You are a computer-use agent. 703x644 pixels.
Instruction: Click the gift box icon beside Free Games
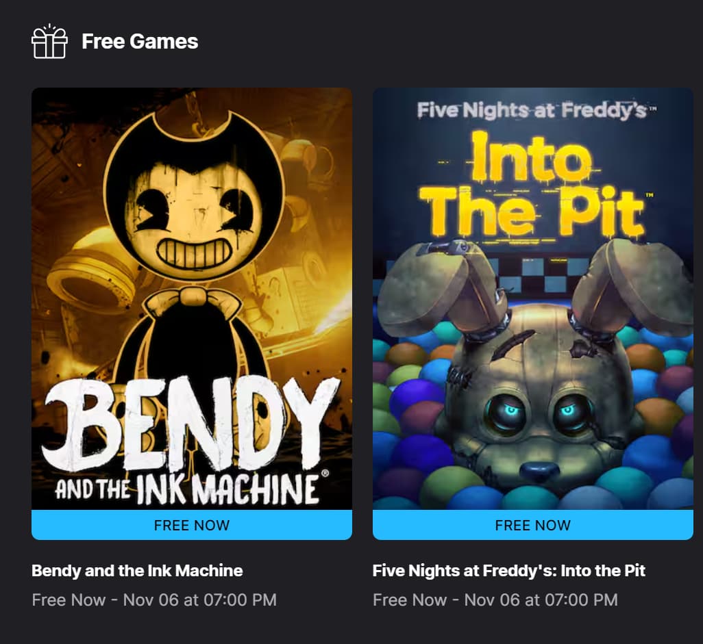(49, 41)
